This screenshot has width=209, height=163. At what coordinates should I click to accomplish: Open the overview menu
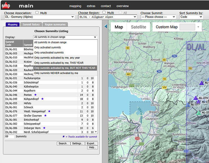tap(122, 6)
